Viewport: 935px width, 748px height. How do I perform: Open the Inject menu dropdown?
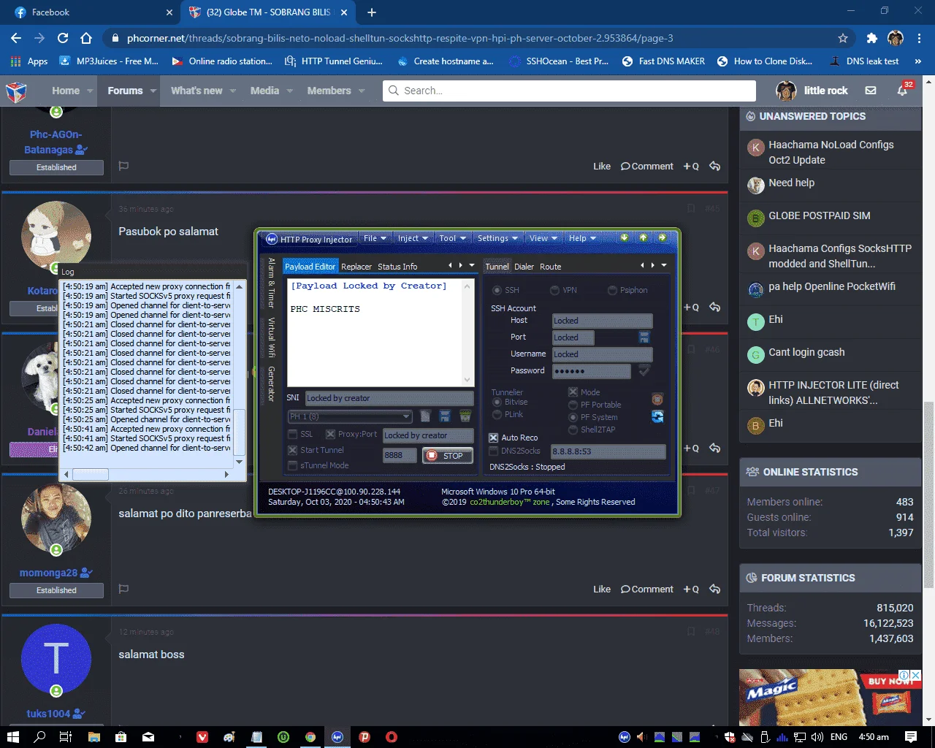(x=413, y=238)
